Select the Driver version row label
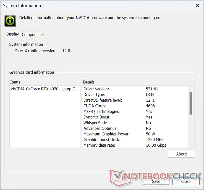 (x=96, y=89)
